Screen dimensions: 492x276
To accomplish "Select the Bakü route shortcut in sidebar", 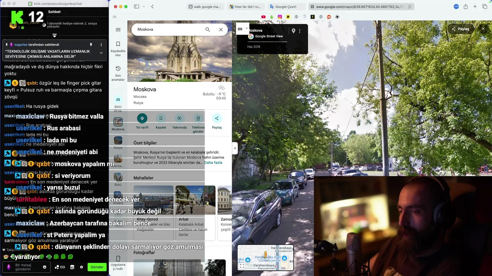I will click(118, 103).
